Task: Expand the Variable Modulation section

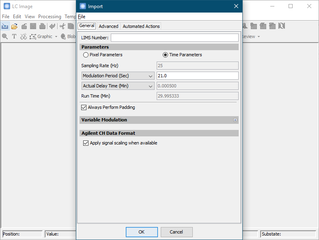Action: click(235, 120)
